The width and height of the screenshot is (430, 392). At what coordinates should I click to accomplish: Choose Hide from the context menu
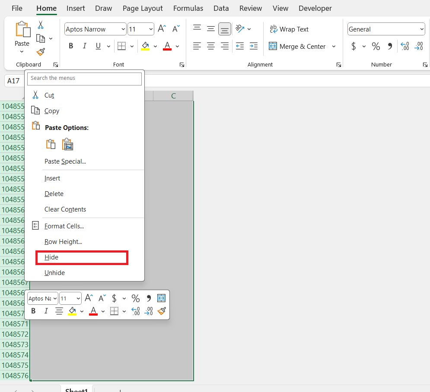pyautogui.click(x=82, y=257)
